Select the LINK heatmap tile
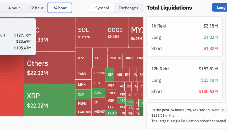 [x=83, y=84]
